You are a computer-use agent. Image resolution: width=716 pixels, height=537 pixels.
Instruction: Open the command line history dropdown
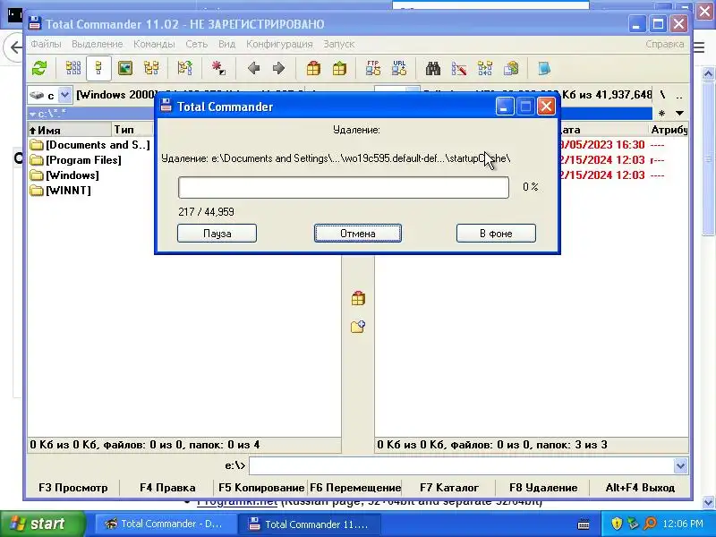(680, 466)
